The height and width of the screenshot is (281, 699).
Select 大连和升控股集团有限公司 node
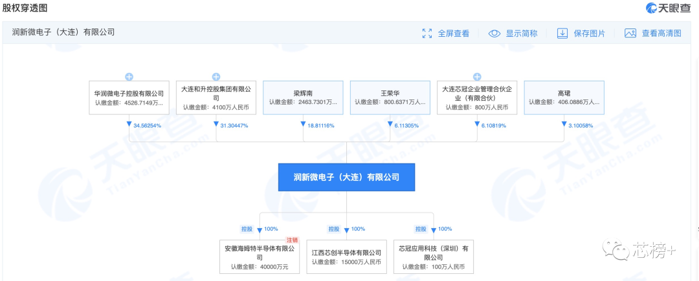click(x=216, y=98)
